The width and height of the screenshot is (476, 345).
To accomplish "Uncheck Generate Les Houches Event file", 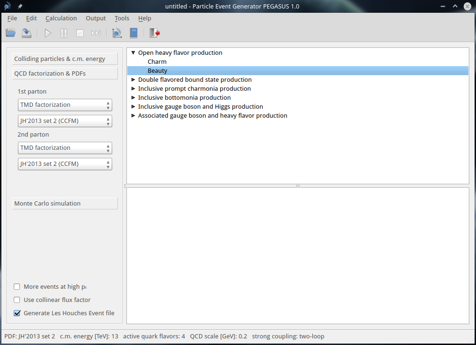I will click(x=17, y=313).
